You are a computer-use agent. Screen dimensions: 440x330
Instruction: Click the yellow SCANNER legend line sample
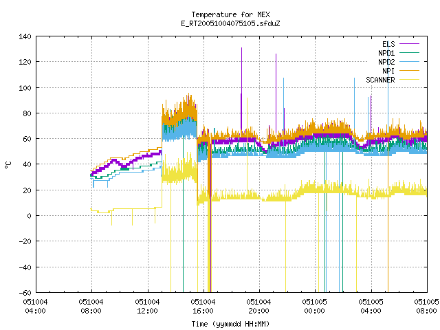tap(410, 80)
